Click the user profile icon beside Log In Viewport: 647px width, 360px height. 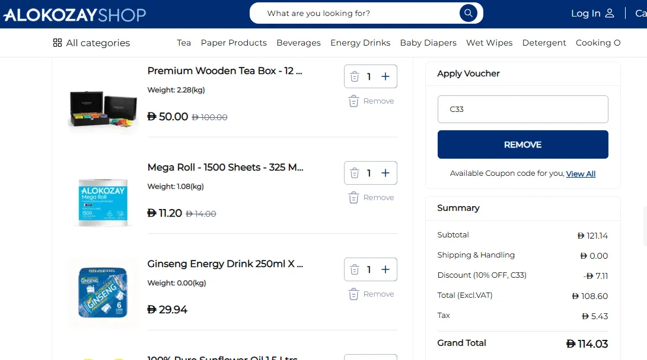610,13
